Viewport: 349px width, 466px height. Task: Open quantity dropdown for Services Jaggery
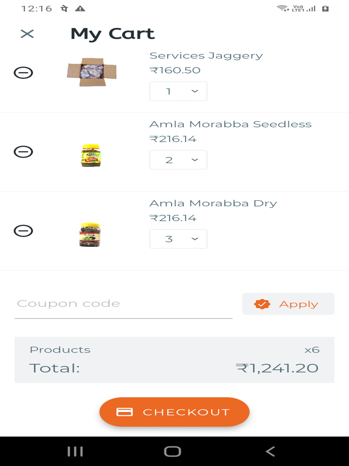[x=178, y=91]
